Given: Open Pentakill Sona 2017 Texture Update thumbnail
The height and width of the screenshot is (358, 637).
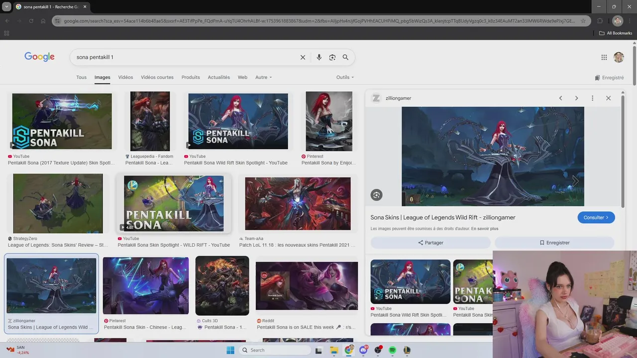Looking at the screenshot, I should 62,121.
